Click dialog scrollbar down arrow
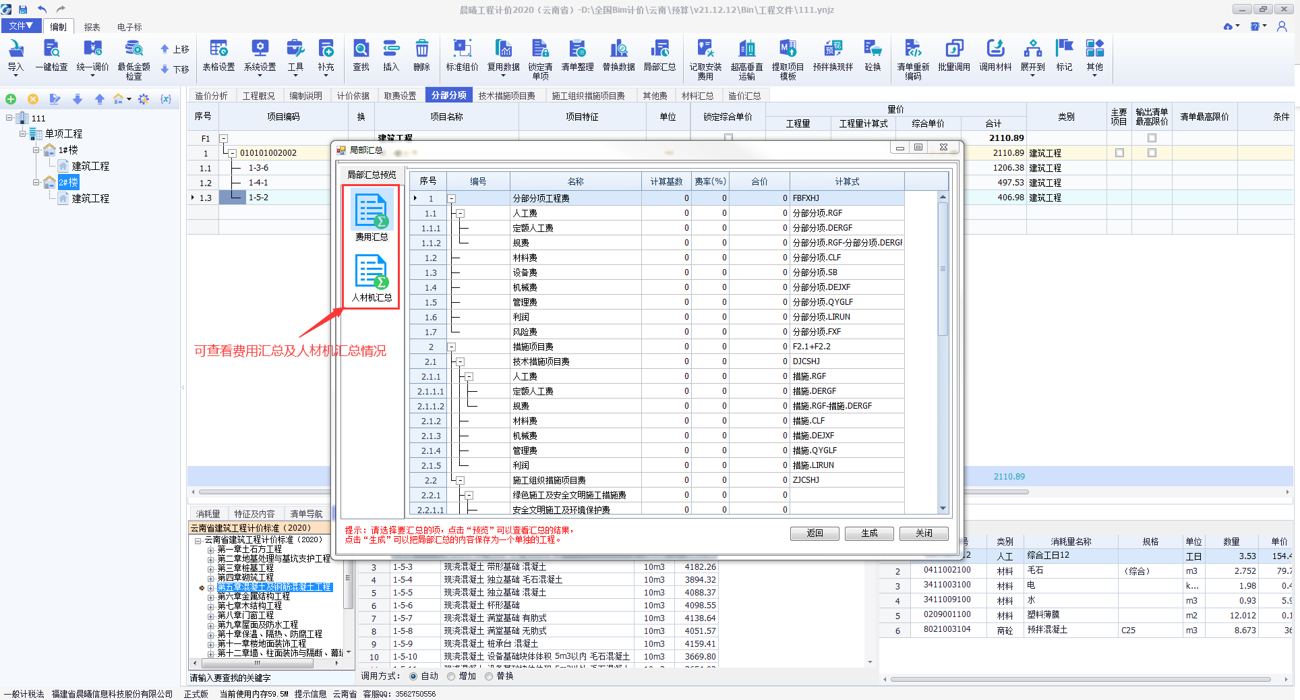Screen dimensions: 1300x700 click(943, 508)
